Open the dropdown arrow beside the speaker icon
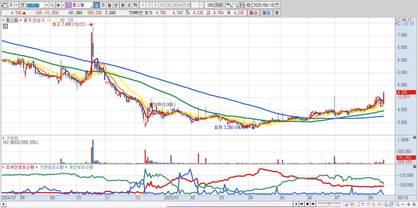Screen dimensions: 418x208 coord(63,5)
